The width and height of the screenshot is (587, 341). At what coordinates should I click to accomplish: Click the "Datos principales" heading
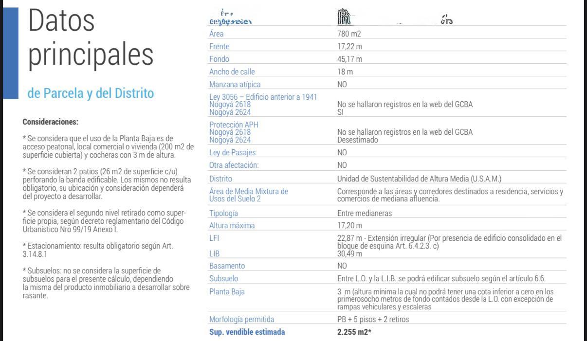[x=91, y=37]
